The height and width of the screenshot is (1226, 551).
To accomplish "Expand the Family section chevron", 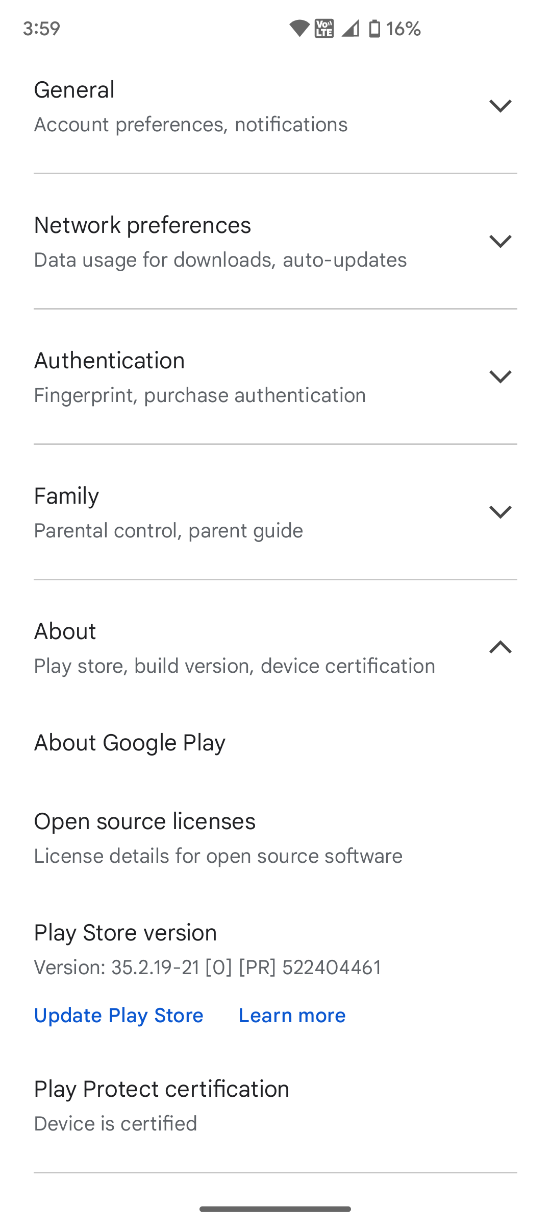I will click(500, 512).
